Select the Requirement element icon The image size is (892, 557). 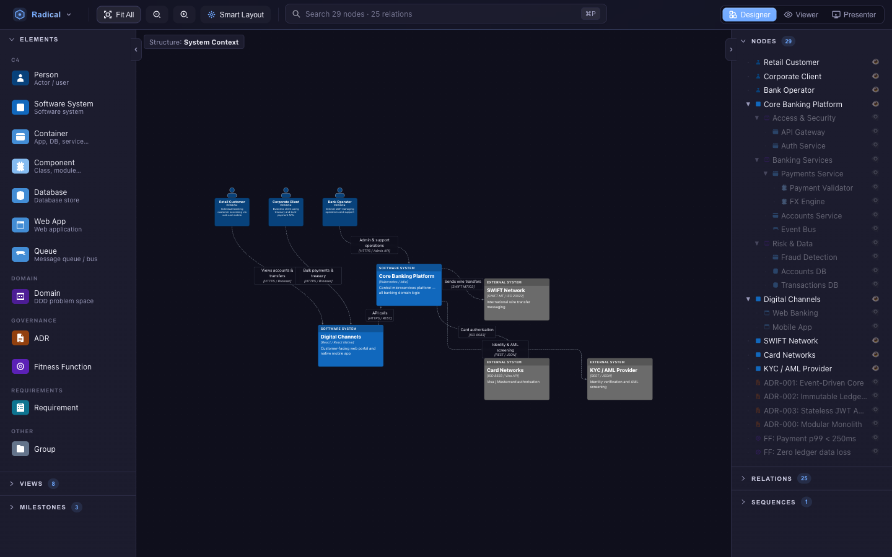click(20, 407)
